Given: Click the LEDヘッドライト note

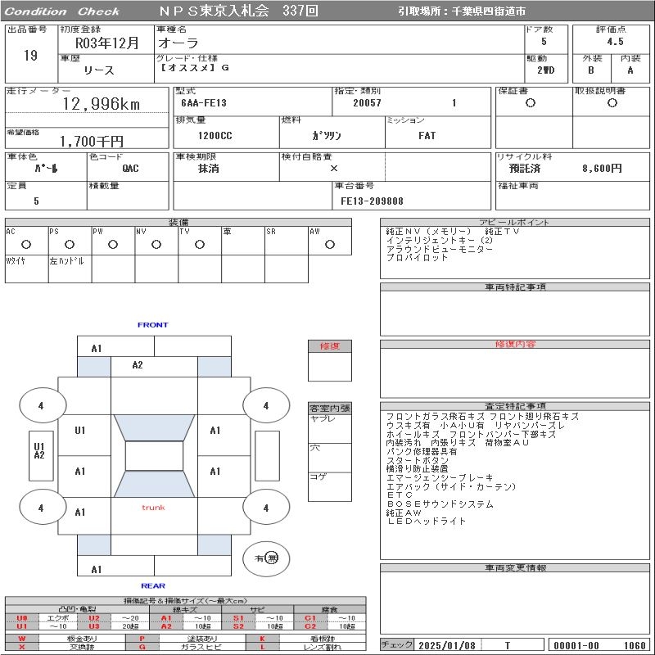Looking at the screenshot, I should click(426, 522).
